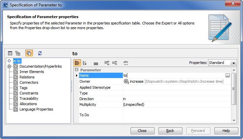Select the 'in to' tree root
Image resolution: width=243 pixels, height=139 pixels.
click(x=17, y=61)
